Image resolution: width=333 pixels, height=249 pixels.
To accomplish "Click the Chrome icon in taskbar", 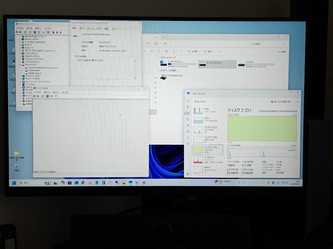I will click(x=83, y=183).
